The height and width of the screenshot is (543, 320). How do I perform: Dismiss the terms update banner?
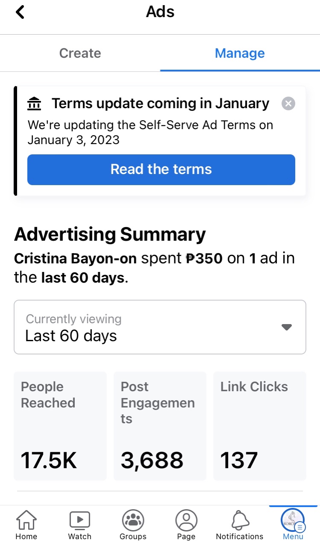tap(288, 103)
